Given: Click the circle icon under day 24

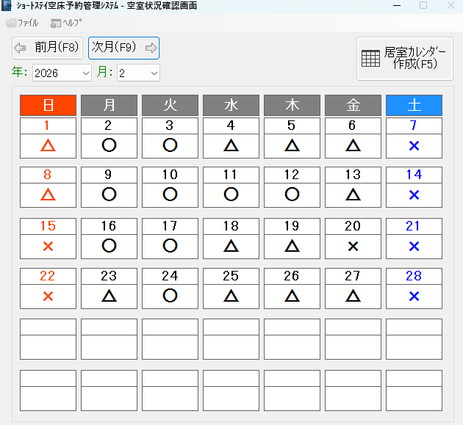Looking at the screenshot, I should click(x=170, y=296).
